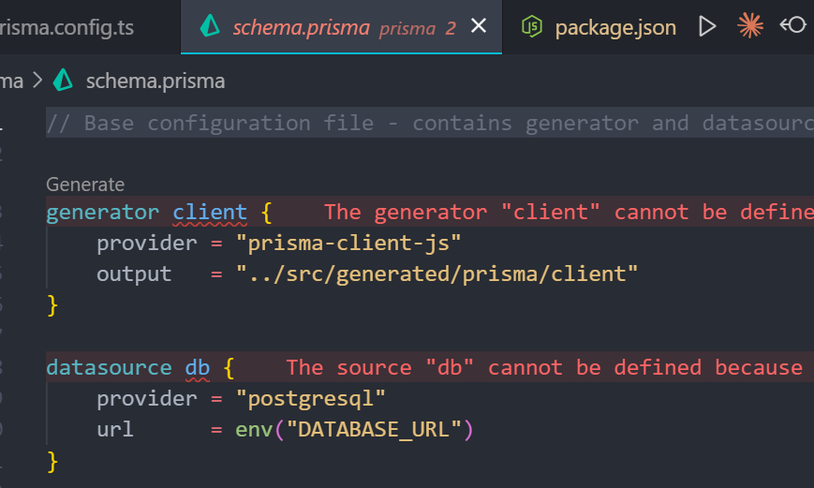Image resolution: width=814 pixels, height=488 pixels.
Task: Click the Prisma file icon in breadcrumbs
Action: point(64,81)
